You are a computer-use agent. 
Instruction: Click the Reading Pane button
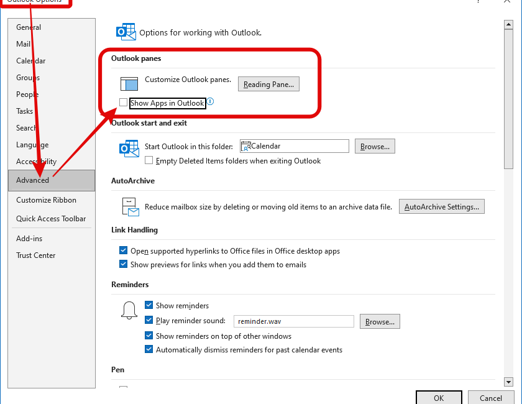click(268, 84)
